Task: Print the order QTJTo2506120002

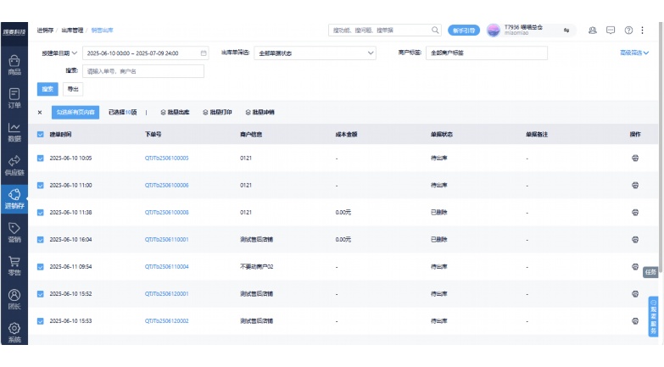Action: (635, 321)
